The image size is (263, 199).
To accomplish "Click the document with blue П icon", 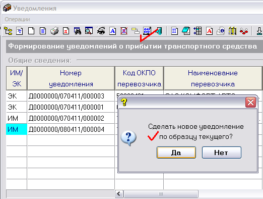I will (174, 31).
